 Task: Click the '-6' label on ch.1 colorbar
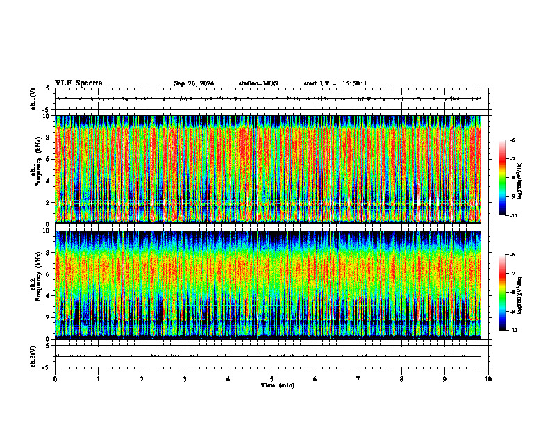coord(512,140)
